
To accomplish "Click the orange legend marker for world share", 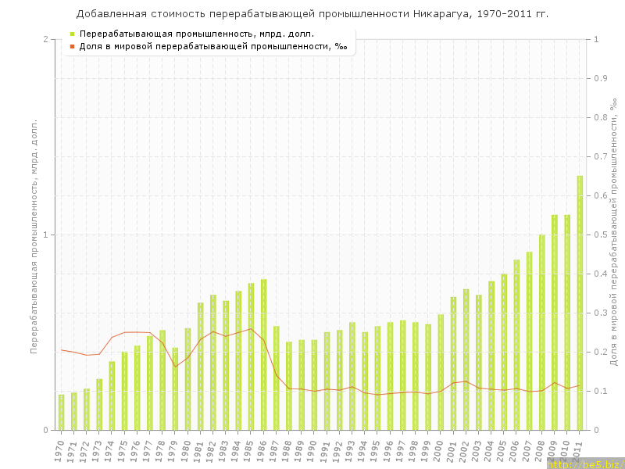I will pyautogui.click(x=73, y=47).
